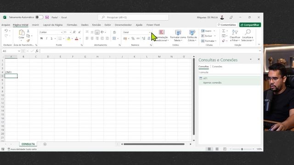Switch to Normal view icon
The height and width of the screenshot is (165, 294).
[x=209, y=149]
